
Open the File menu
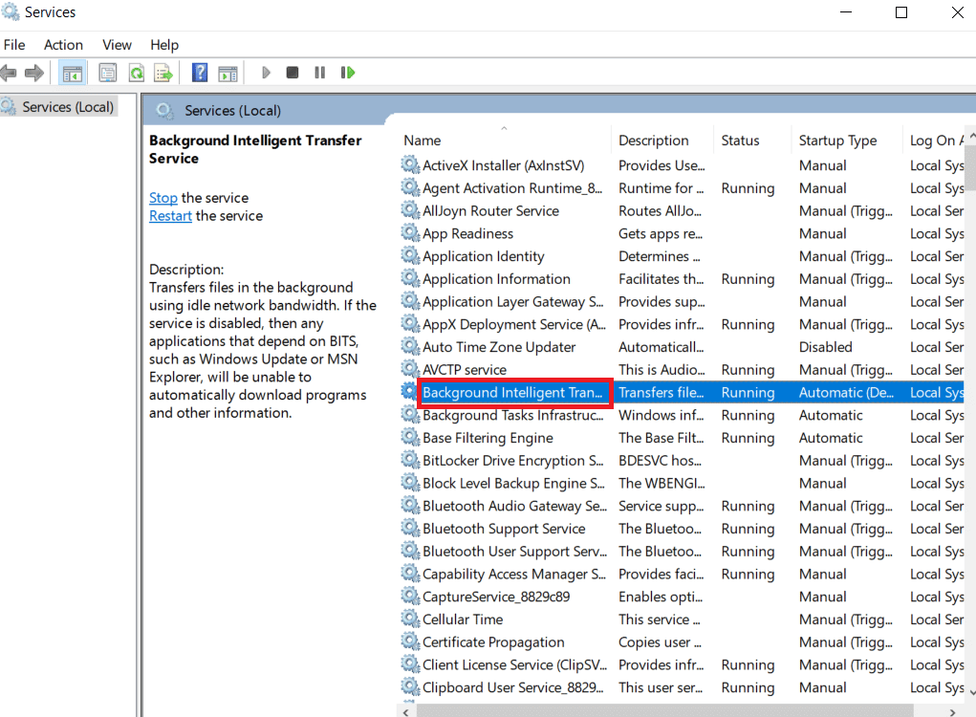(14, 45)
